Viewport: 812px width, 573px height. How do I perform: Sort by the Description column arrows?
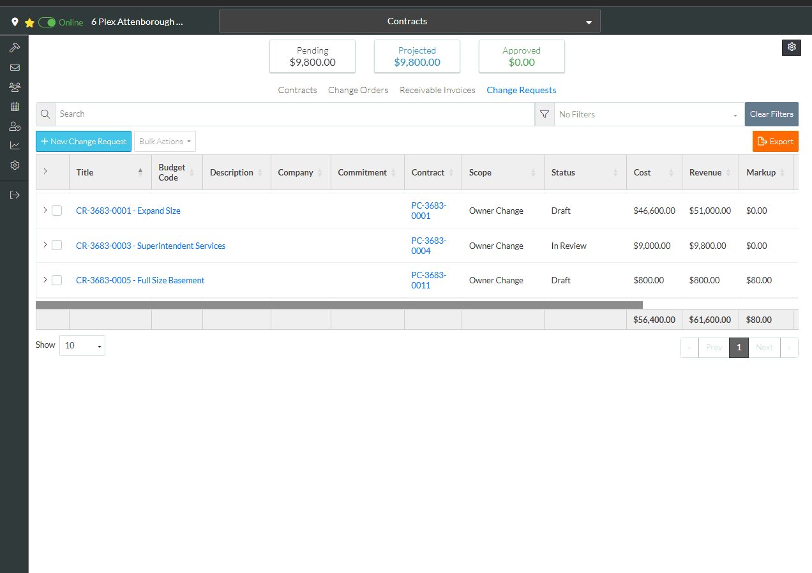click(260, 172)
